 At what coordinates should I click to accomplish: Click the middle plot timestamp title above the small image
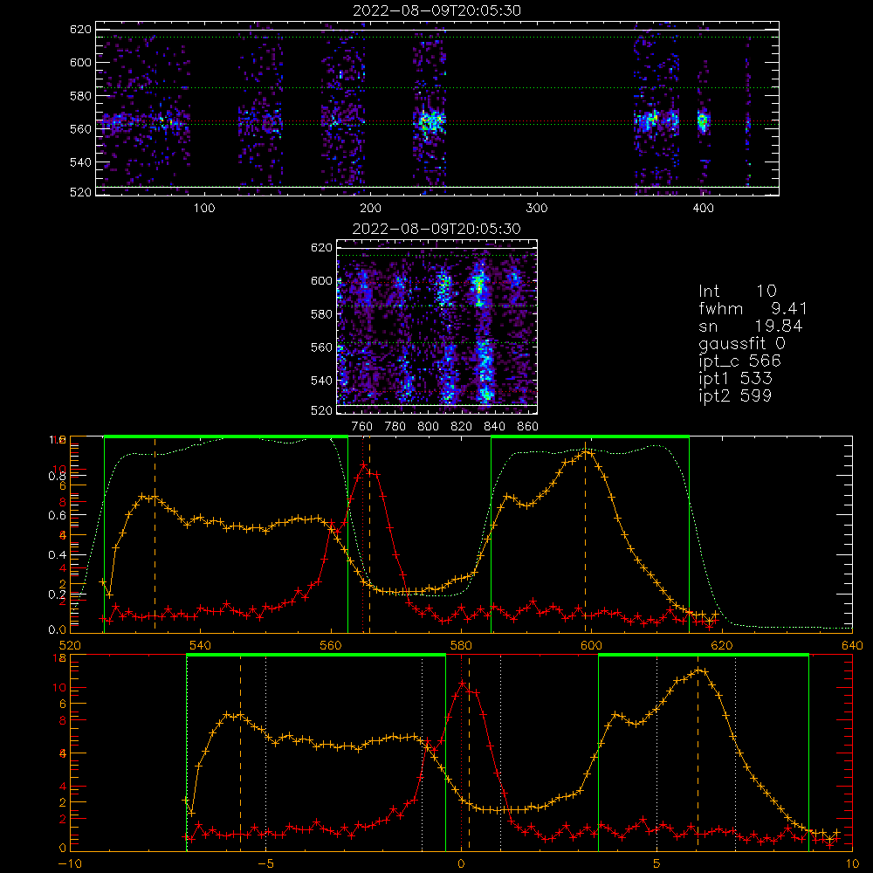[436, 229]
